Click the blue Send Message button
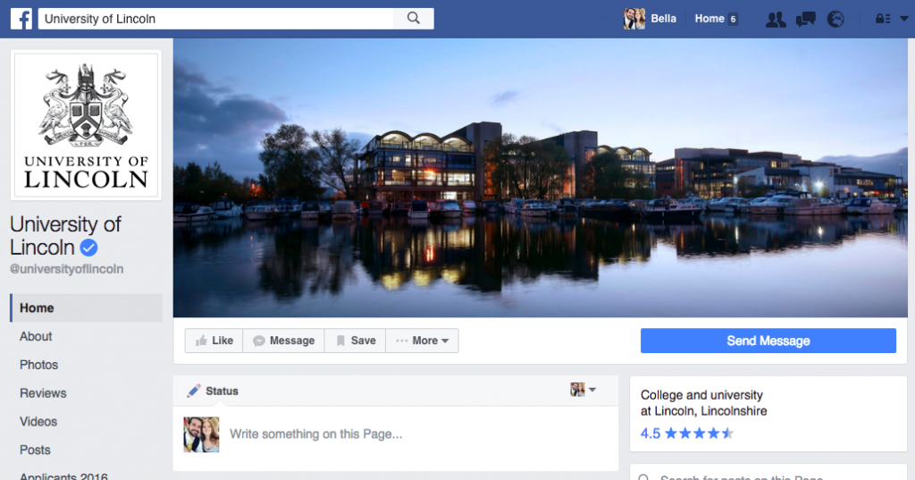915x480 pixels. (768, 341)
